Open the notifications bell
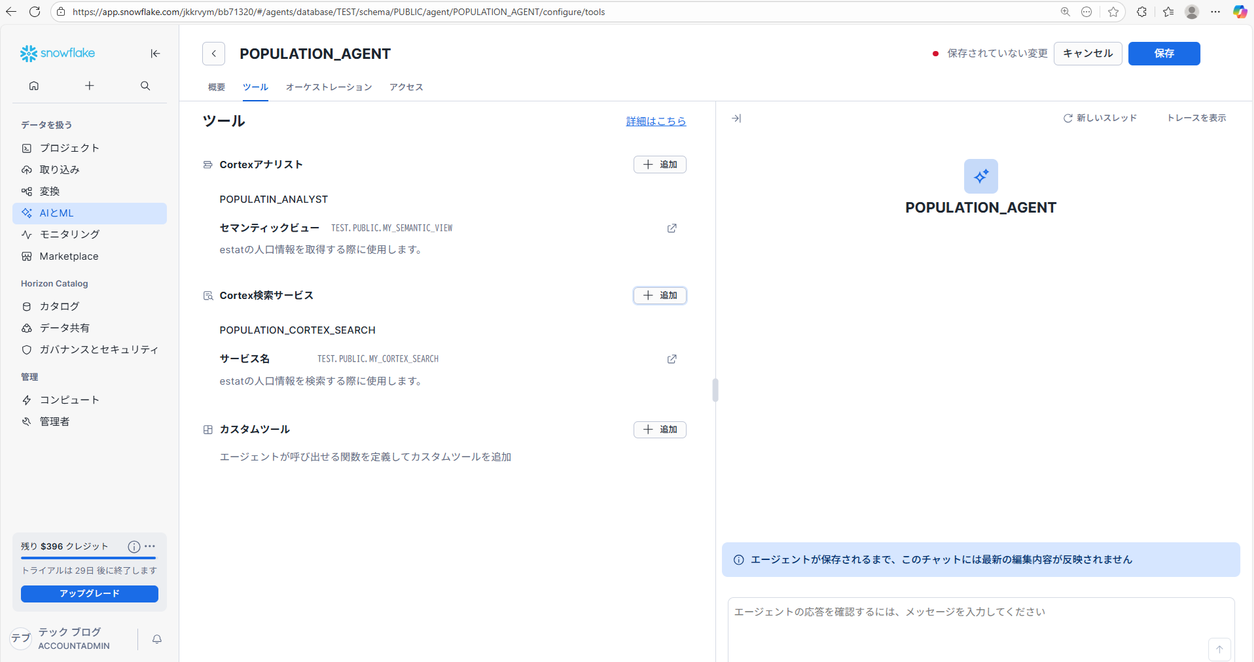The image size is (1254, 662). point(157,639)
